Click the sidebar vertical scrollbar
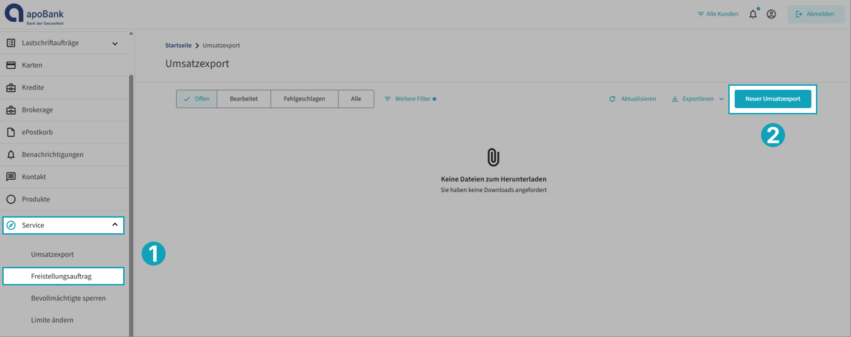Screen dimensions: 851x337 131,184
